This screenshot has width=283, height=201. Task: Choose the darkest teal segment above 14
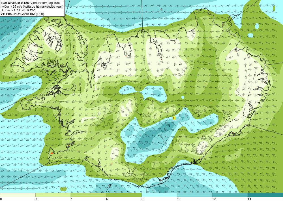tap(265, 195)
